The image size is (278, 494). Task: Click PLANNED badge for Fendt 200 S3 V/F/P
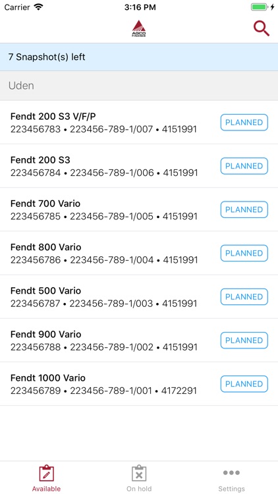click(244, 123)
